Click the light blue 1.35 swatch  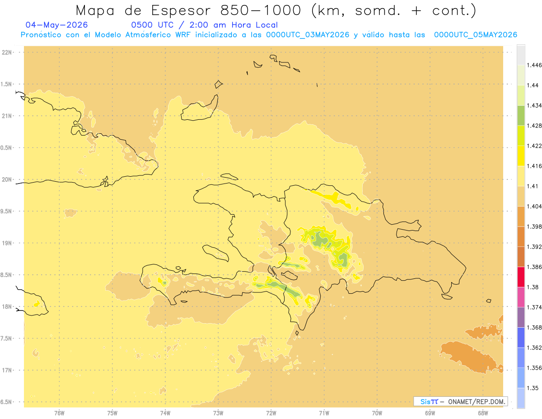(521, 398)
